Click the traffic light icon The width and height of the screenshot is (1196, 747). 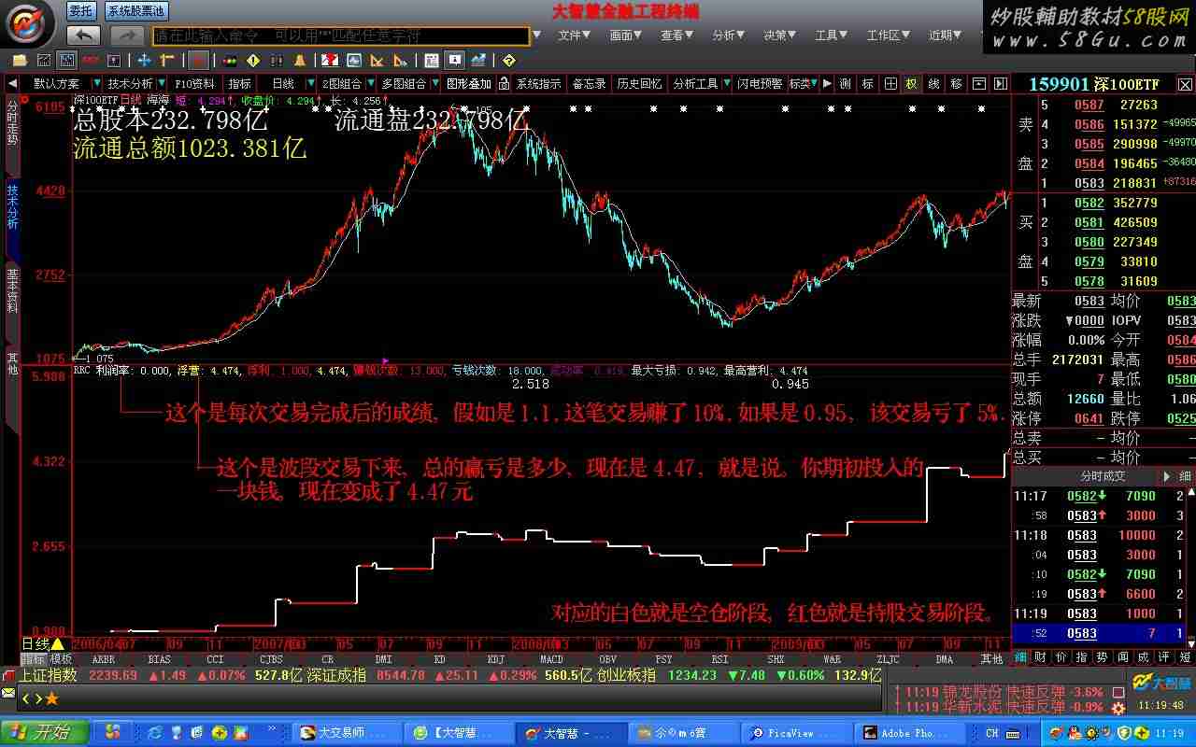(230, 61)
